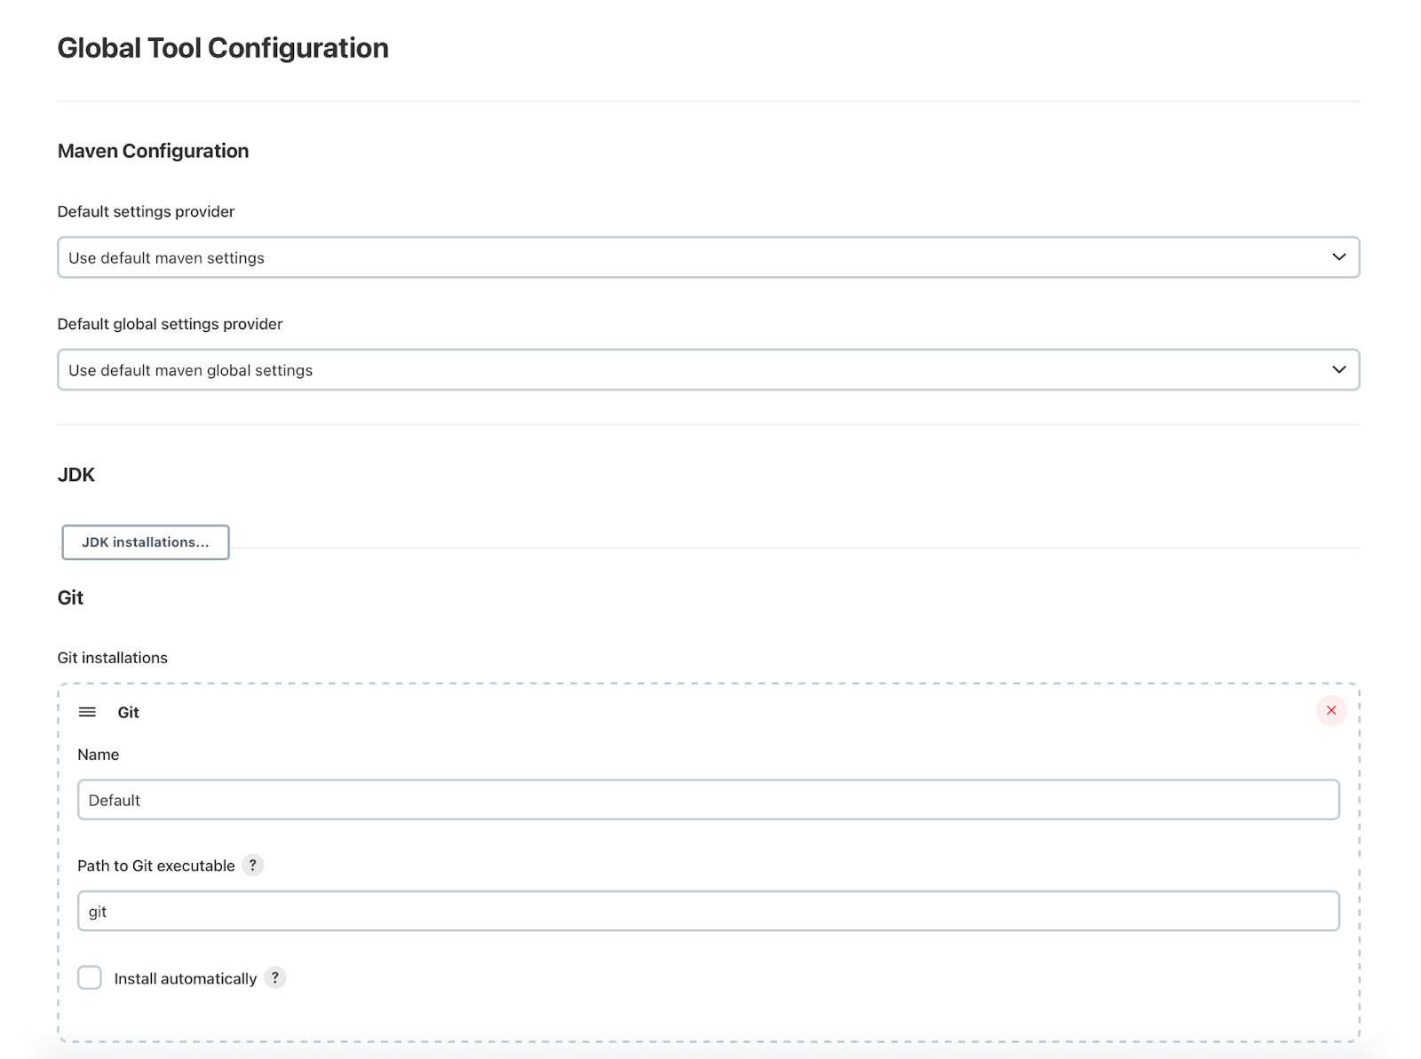The image size is (1421, 1059).
Task: Click the Install automatically label text
Action: 186,978
